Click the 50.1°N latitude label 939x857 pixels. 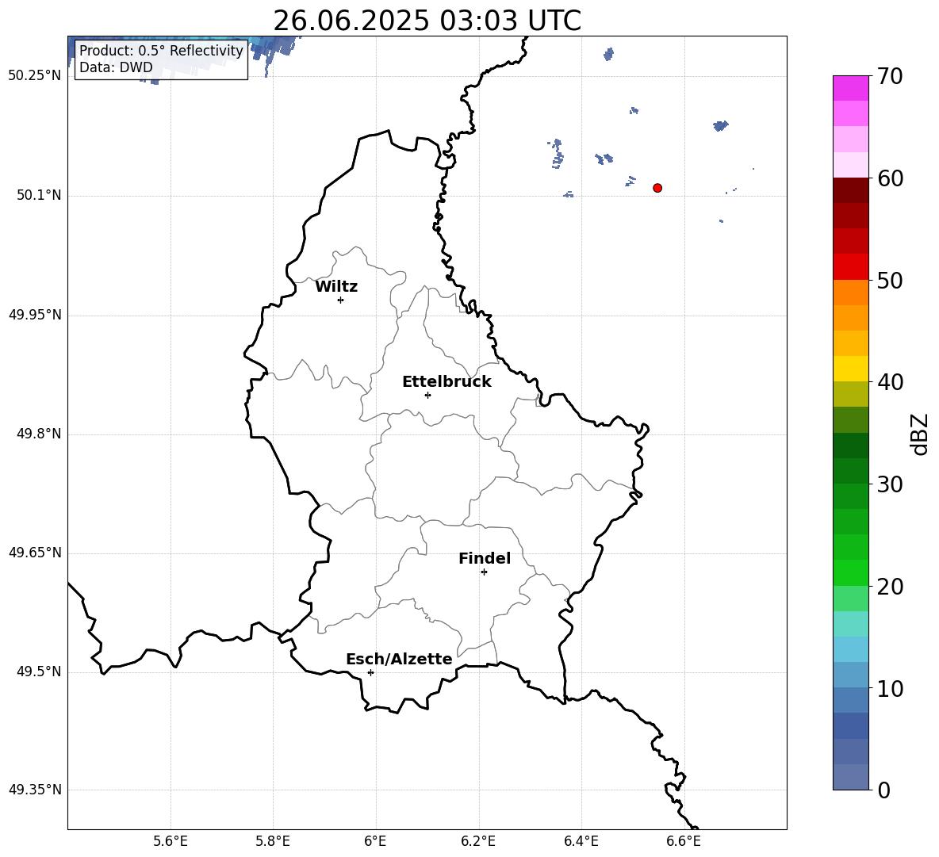pyautogui.click(x=39, y=196)
